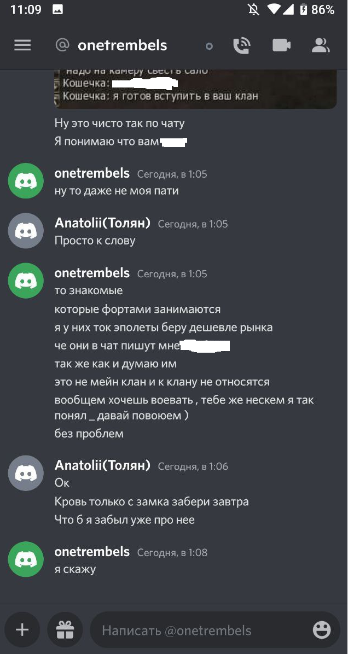Select the message "Просто к слову"
This screenshot has width=348, height=654.
tap(95, 241)
